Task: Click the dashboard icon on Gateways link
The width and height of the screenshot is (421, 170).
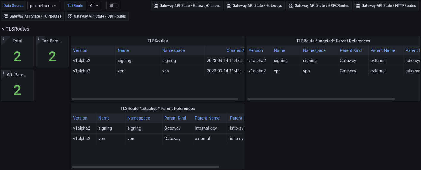Action: [229, 6]
